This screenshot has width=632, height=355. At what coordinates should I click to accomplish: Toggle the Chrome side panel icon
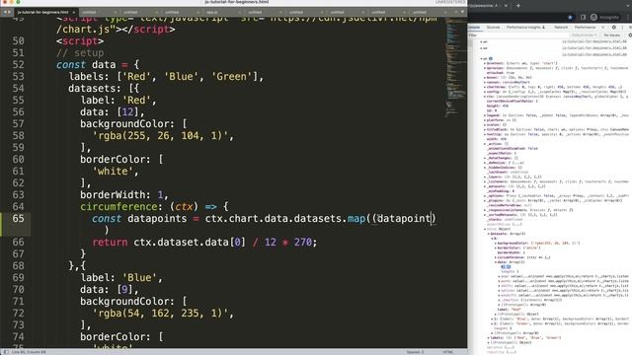583,18
